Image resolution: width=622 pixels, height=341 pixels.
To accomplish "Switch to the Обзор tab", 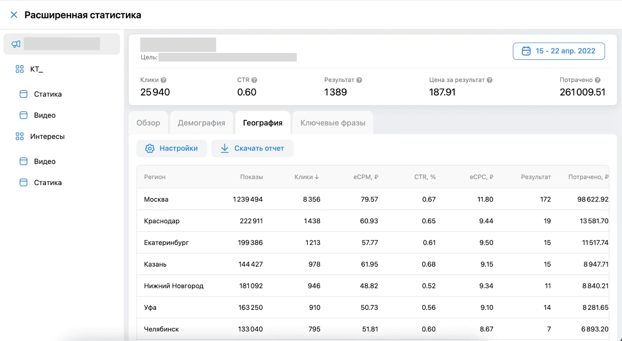I will coord(148,123).
